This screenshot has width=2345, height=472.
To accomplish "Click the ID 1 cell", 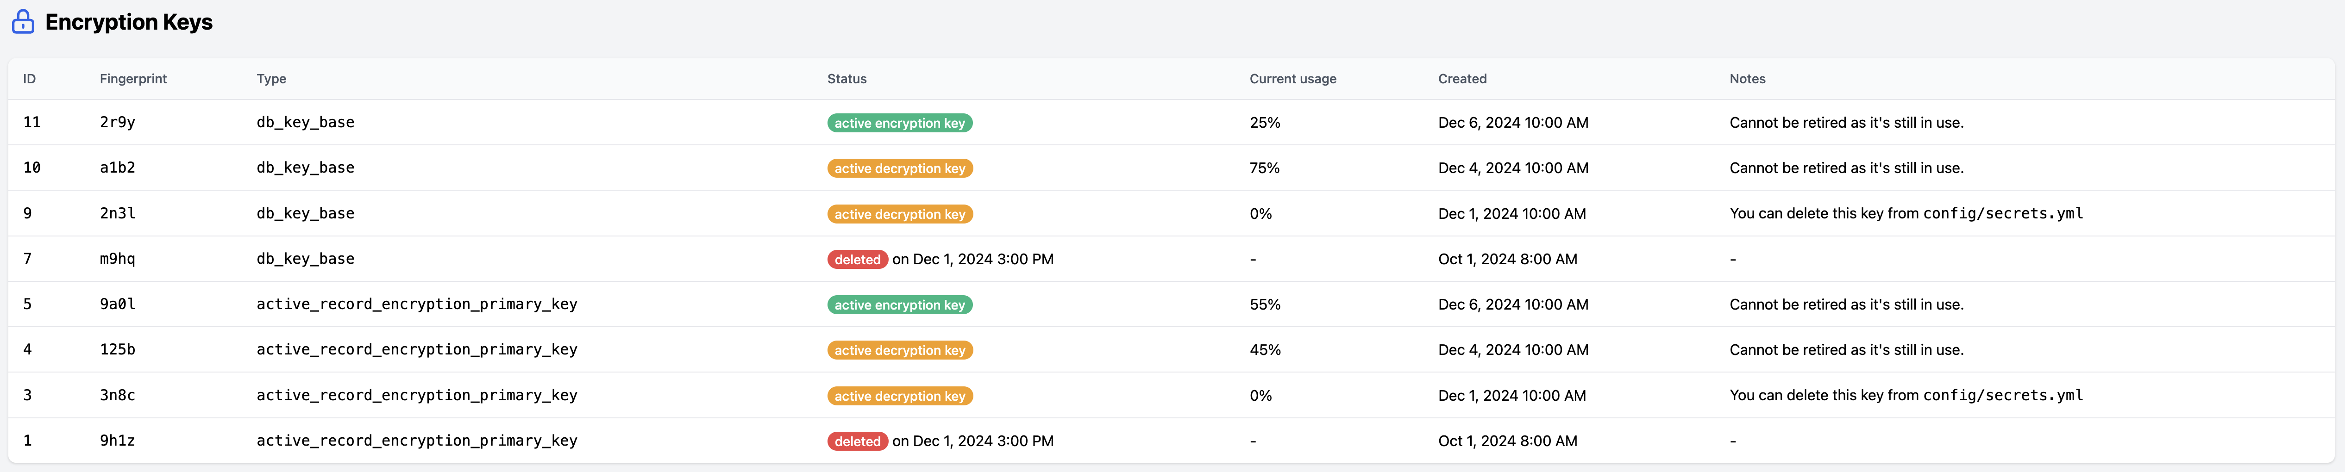I will click(x=27, y=441).
